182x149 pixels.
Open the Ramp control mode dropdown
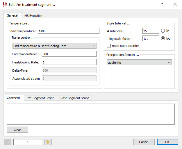[54, 46]
